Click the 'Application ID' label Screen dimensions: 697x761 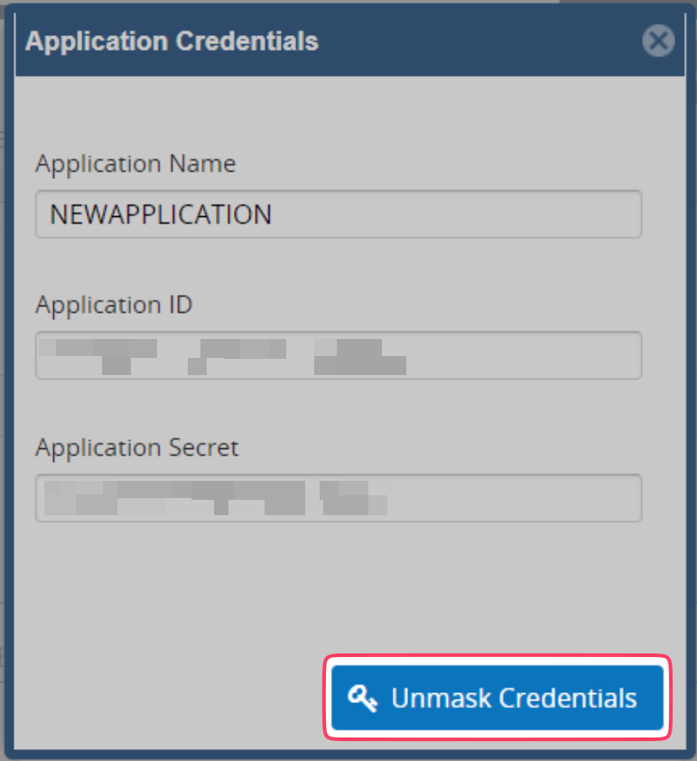pos(114,305)
